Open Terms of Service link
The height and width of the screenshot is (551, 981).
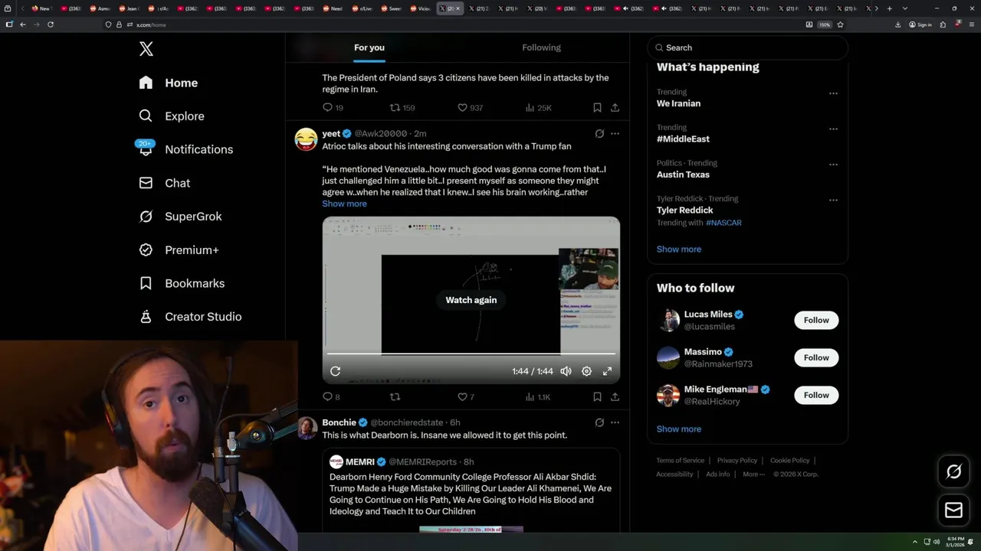point(680,461)
